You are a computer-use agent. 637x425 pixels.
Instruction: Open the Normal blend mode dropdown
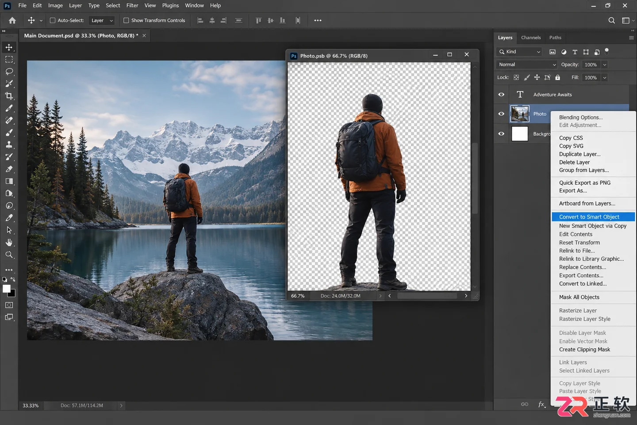(x=527, y=65)
